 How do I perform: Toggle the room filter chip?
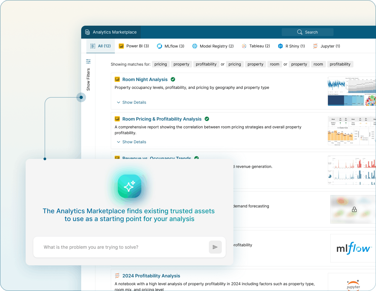point(275,64)
